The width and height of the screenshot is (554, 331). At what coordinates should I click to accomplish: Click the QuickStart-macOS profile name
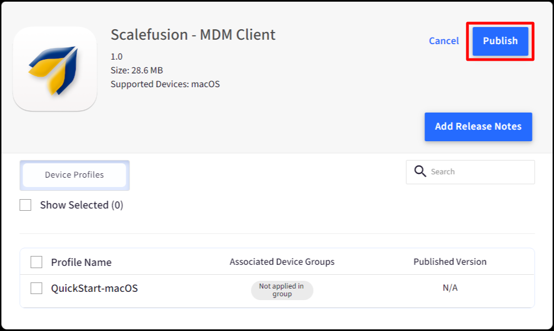pyautogui.click(x=94, y=289)
